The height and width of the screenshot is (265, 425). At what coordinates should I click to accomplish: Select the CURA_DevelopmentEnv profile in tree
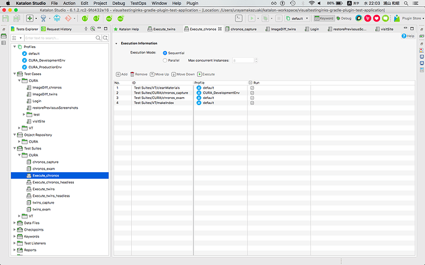click(47, 60)
